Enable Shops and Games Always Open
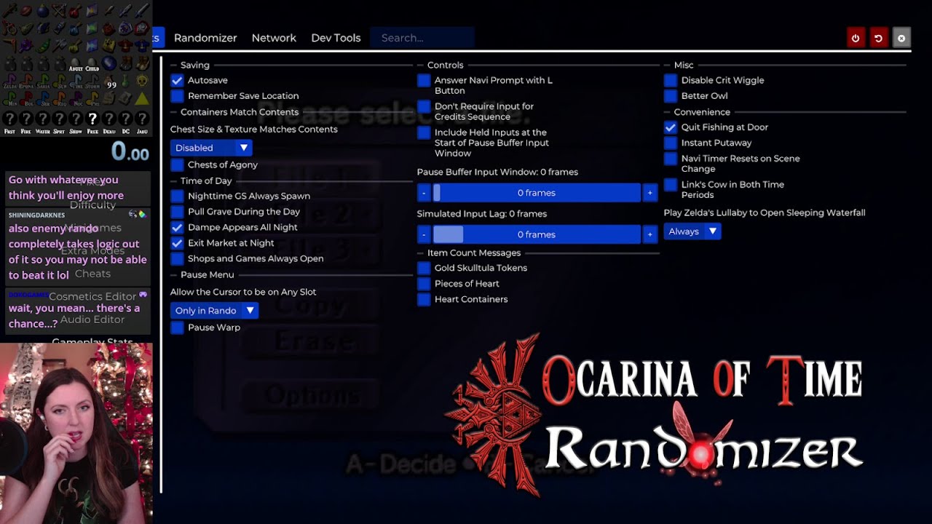The image size is (932, 524). 177,258
